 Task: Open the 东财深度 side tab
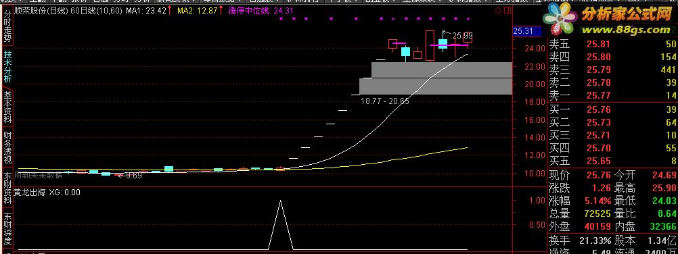point(7,228)
